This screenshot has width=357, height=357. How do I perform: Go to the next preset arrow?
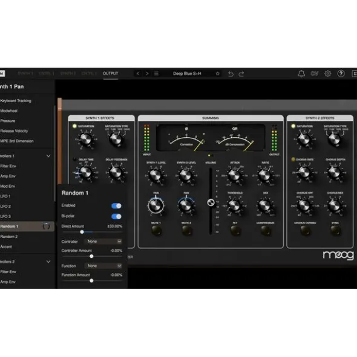point(147,74)
